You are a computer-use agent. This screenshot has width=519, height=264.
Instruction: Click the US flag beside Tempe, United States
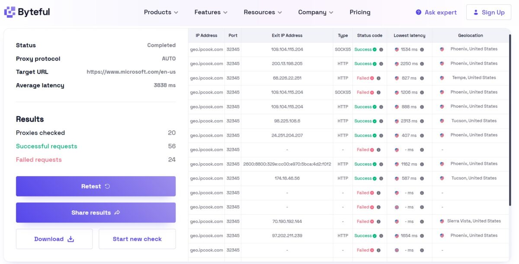[x=442, y=78]
